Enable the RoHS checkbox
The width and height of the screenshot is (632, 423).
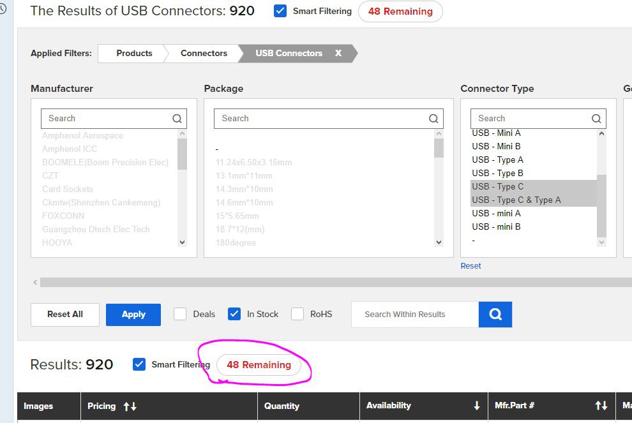coord(297,315)
